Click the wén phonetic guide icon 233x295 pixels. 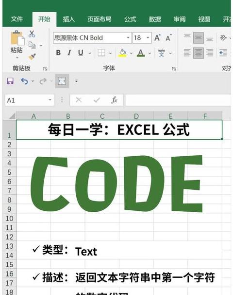coord(161,53)
